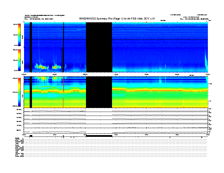Click the 100 tick label right of TNR panel
The image size is (224, 173).
coord(210,84)
